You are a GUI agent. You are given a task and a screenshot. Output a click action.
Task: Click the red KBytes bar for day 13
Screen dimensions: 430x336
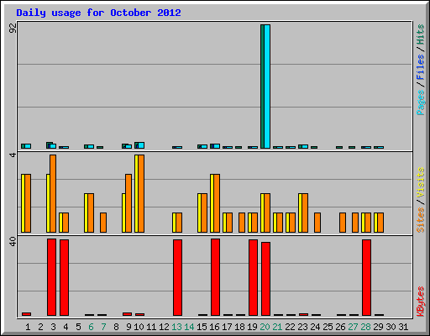pos(177,277)
